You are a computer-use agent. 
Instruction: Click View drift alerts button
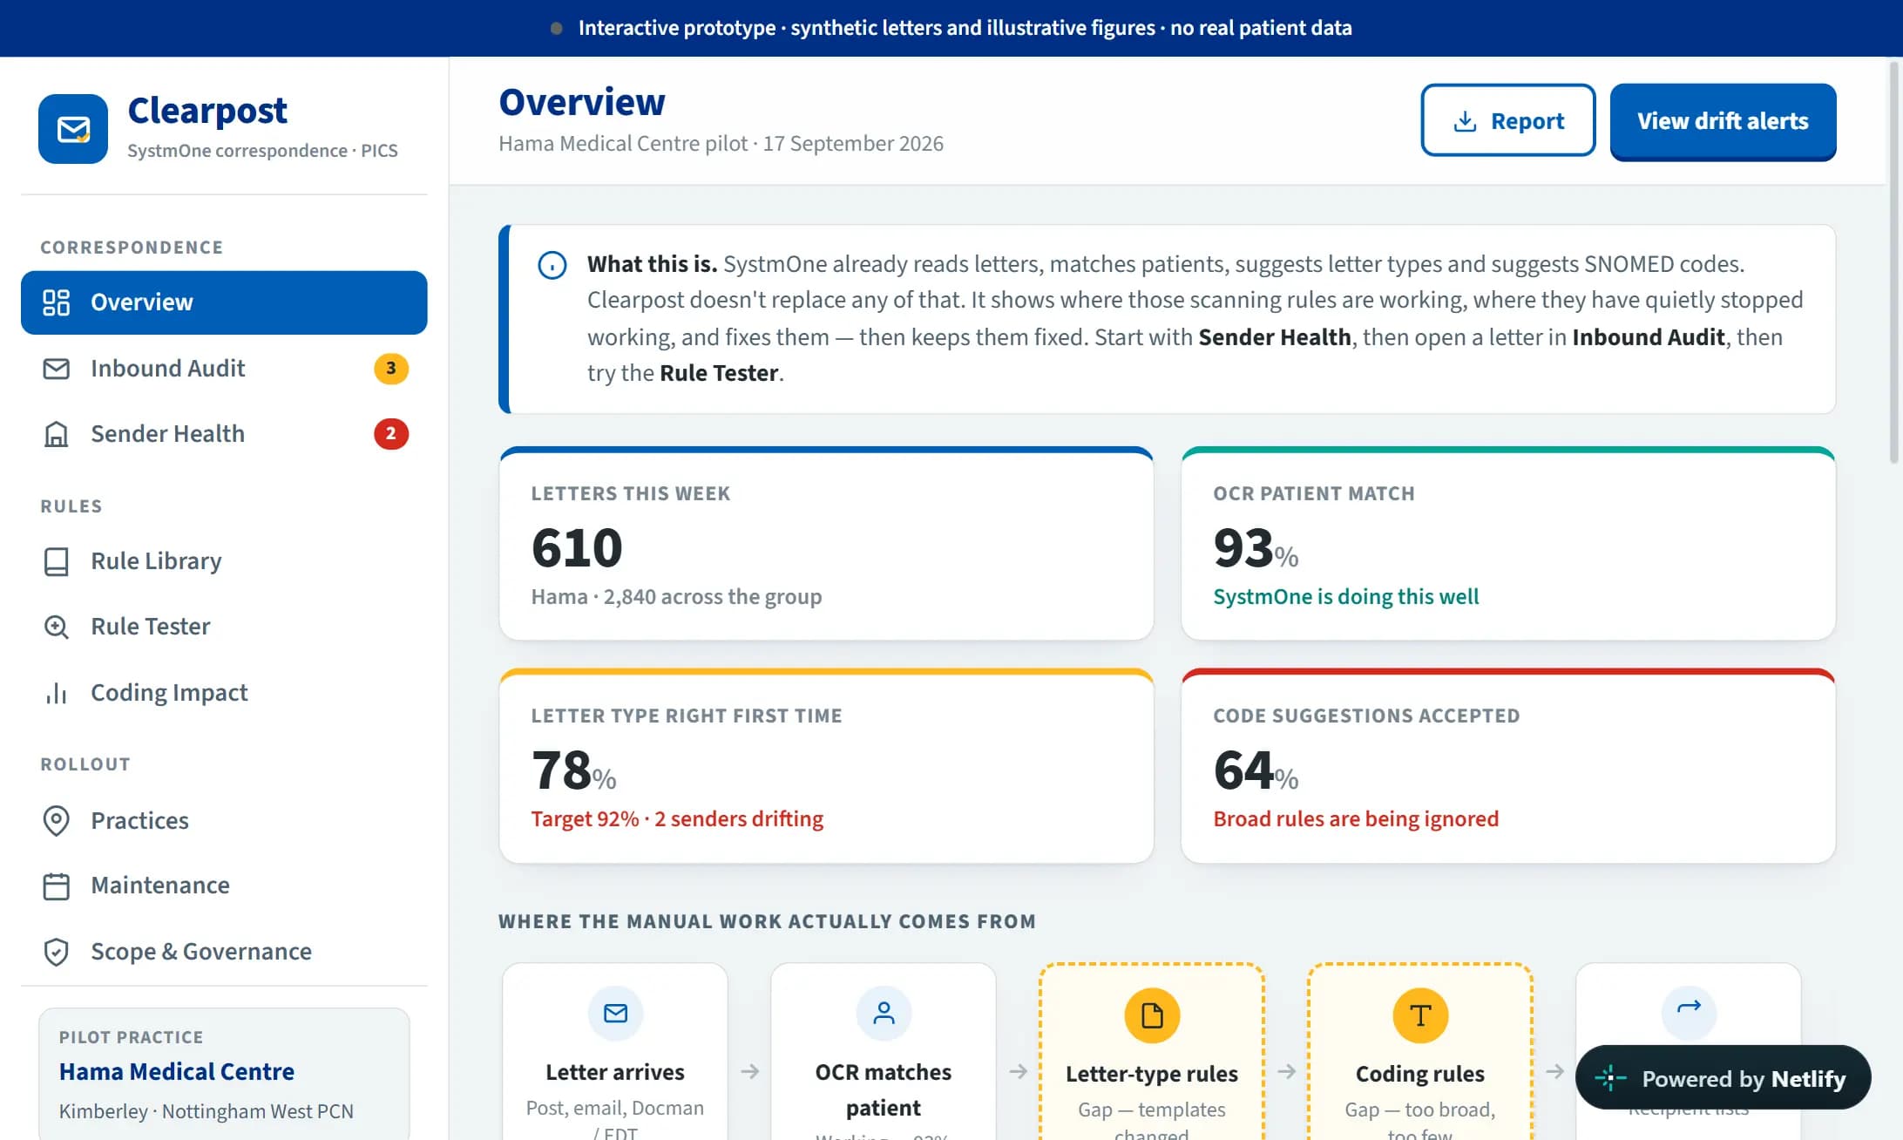[1723, 121]
